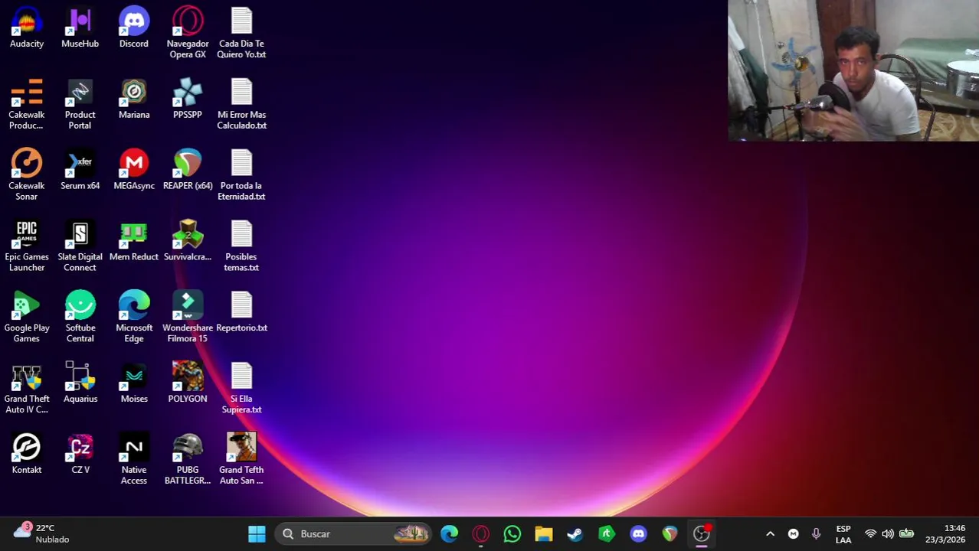Open the battery status tray icon
The height and width of the screenshot is (551, 979).
906,533
